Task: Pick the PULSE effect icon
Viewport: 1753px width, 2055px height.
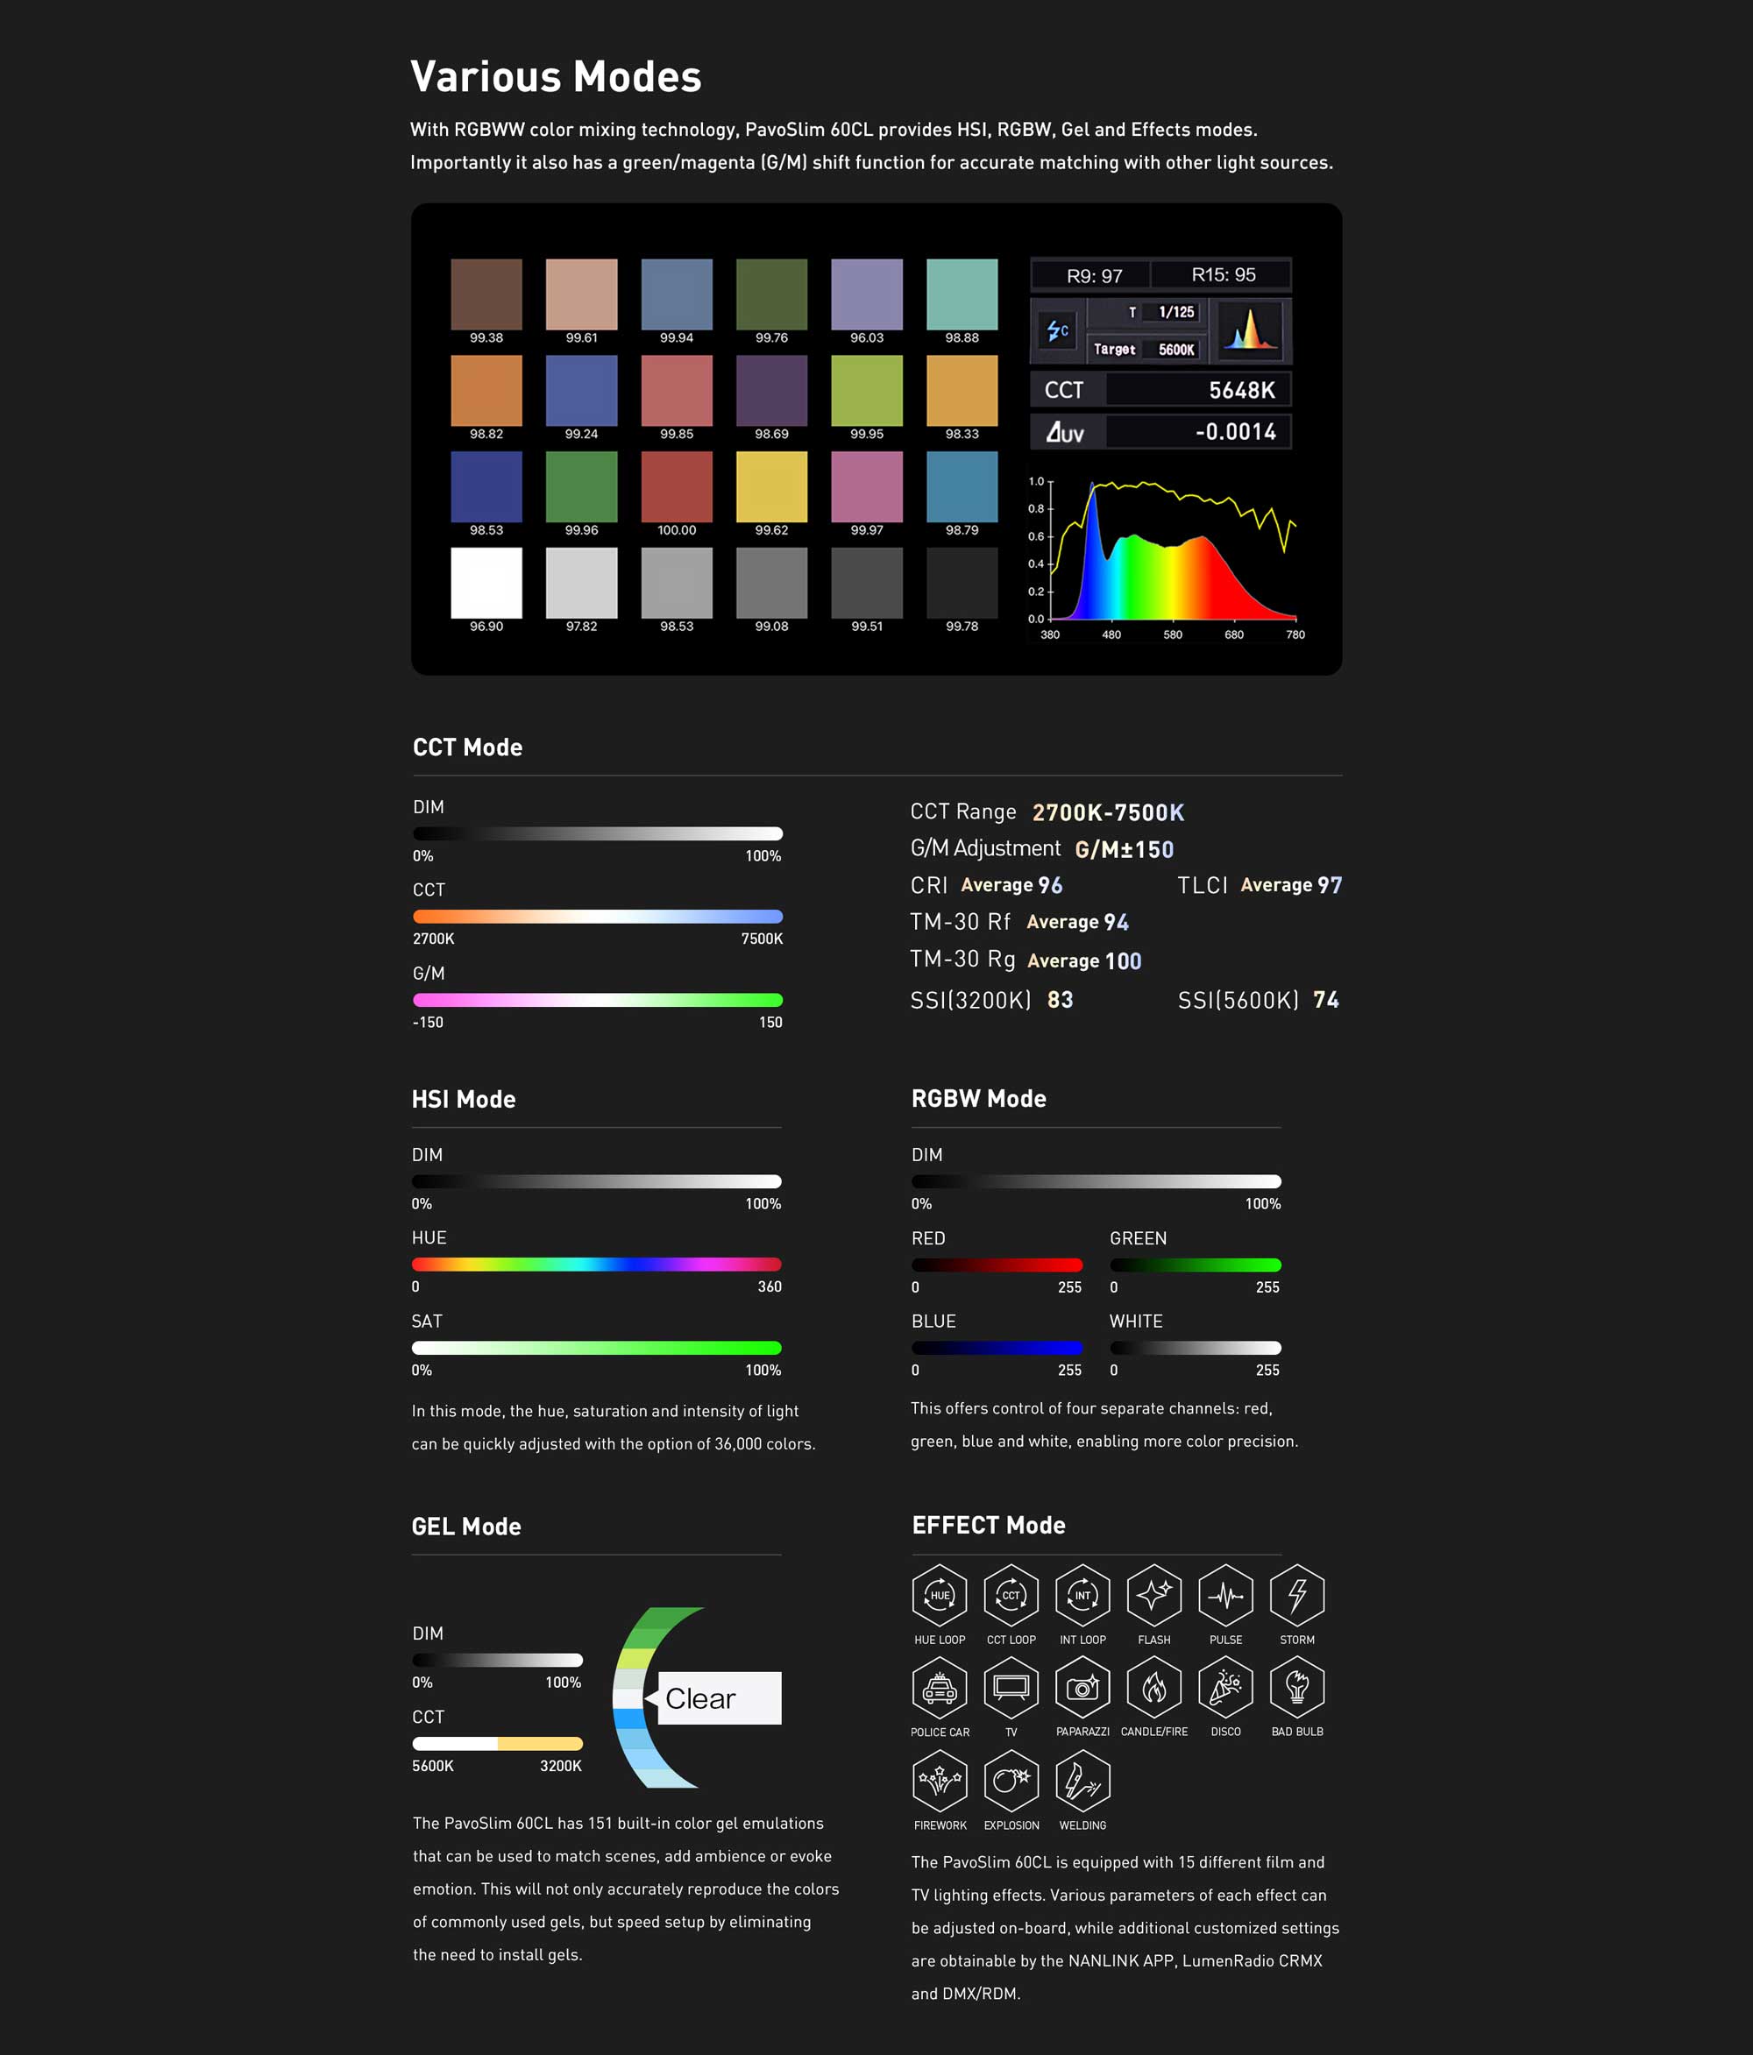Action: coord(1225,1595)
